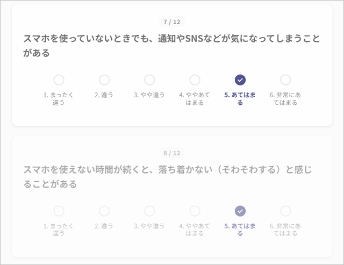Select '4. ややあてはまる' radio for question 7

pyautogui.click(x=195, y=80)
